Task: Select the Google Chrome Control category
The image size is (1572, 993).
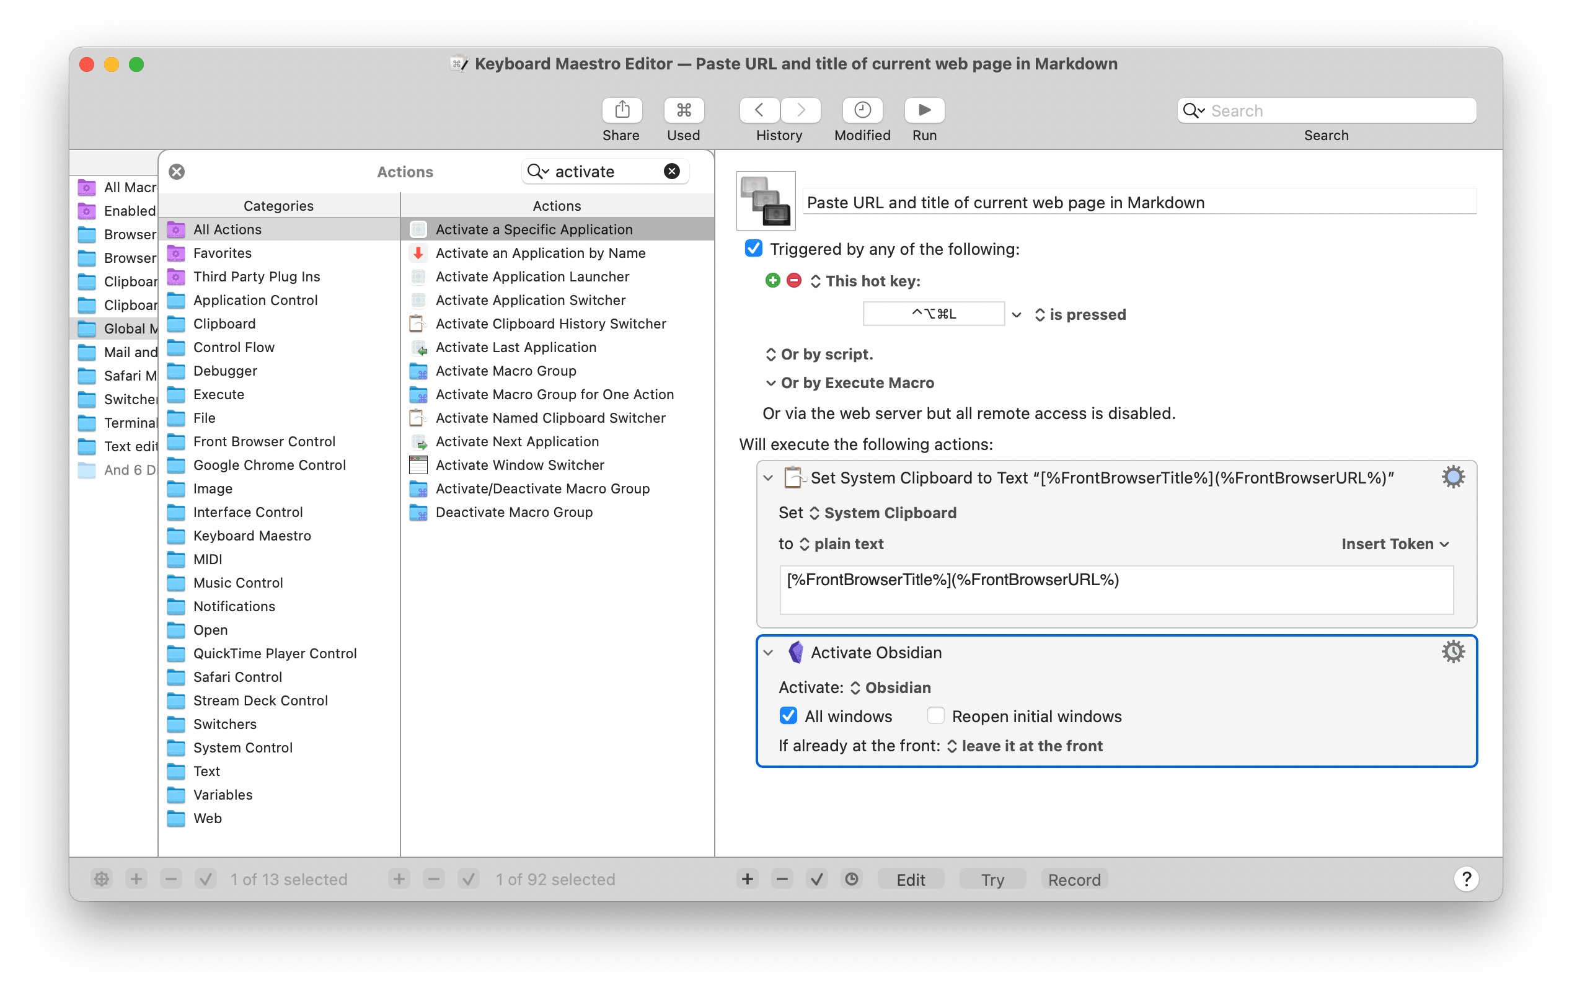Action: [x=280, y=465]
